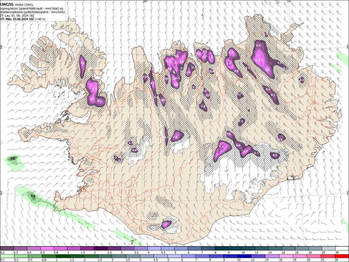
Task: Click the 'rigning/skúrir' description line in the header
Action: click(x=32, y=8)
